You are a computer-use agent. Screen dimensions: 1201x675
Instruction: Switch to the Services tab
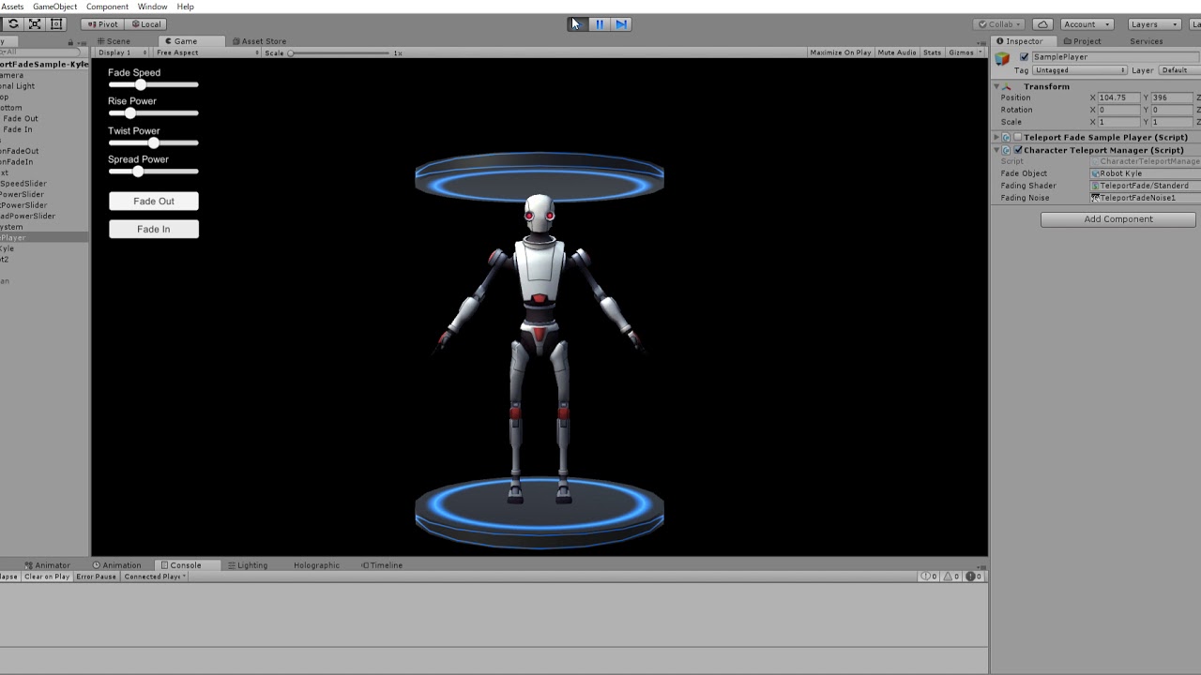[1146, 41]
